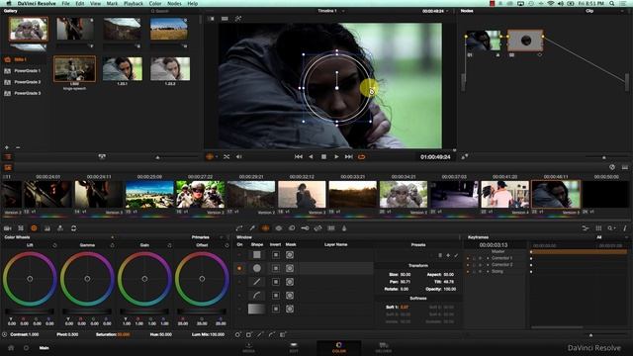
Task: Open the Camera Raw palette
Action: tap(7, 228)
